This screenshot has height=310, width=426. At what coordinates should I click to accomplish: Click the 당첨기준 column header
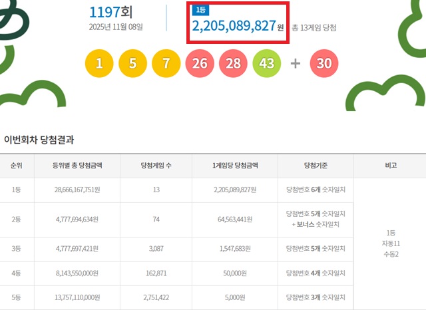click(315, 166)
